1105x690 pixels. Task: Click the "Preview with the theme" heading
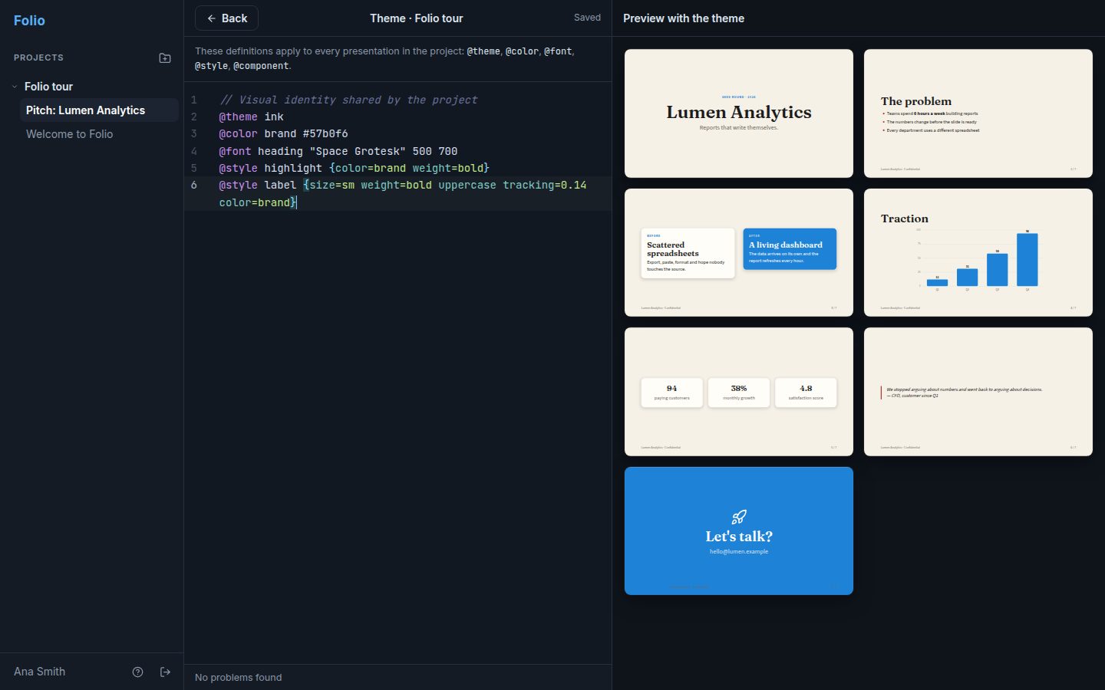[x=684, y=18]
